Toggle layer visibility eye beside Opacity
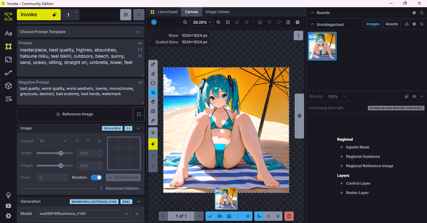This screenshot has width=427, height=223. click(414, 97)
